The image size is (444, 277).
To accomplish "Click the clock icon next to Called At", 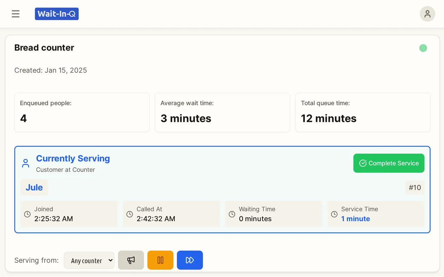I will 129,214.
